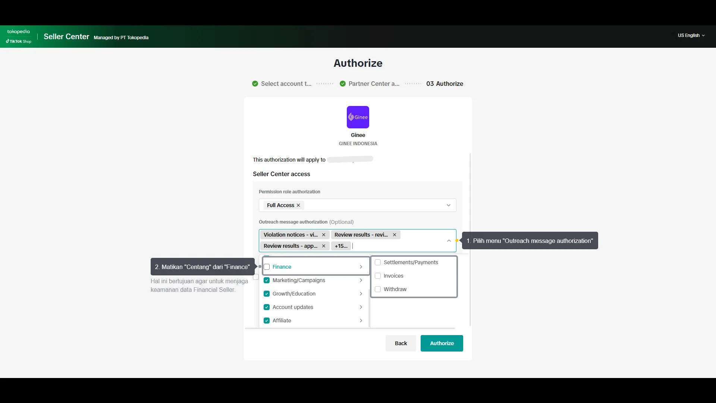The height and width of the screenshot is (403, 716).
Task: Click the Tokopedia TikTok Shop logo
Action: (x=19, y=36)
